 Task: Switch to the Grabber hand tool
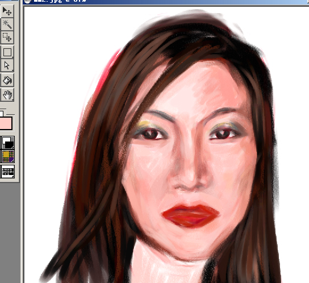7,95
